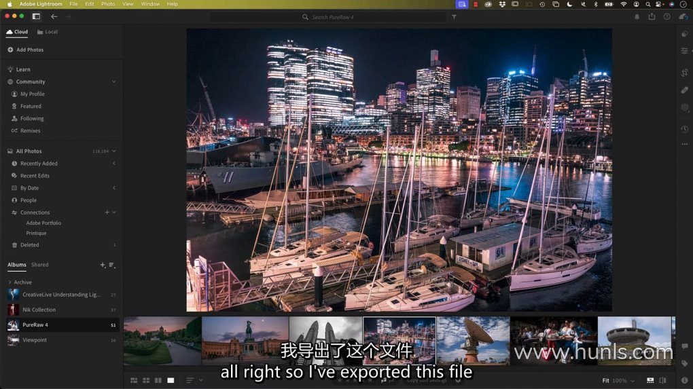Open the Window menu

click(x=150, y=4)
